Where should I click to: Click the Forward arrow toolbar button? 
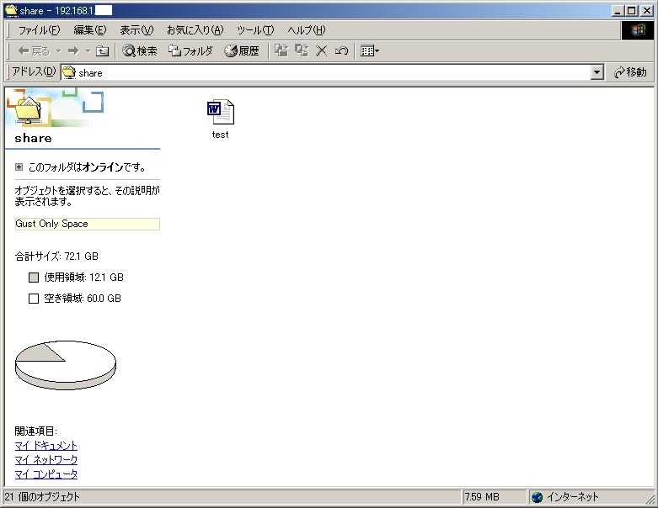(x=73, y=51)
